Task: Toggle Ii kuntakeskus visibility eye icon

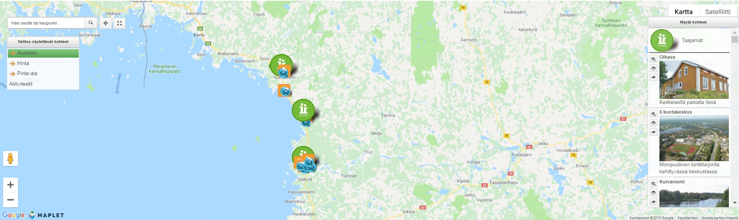Action: [653, 123]
